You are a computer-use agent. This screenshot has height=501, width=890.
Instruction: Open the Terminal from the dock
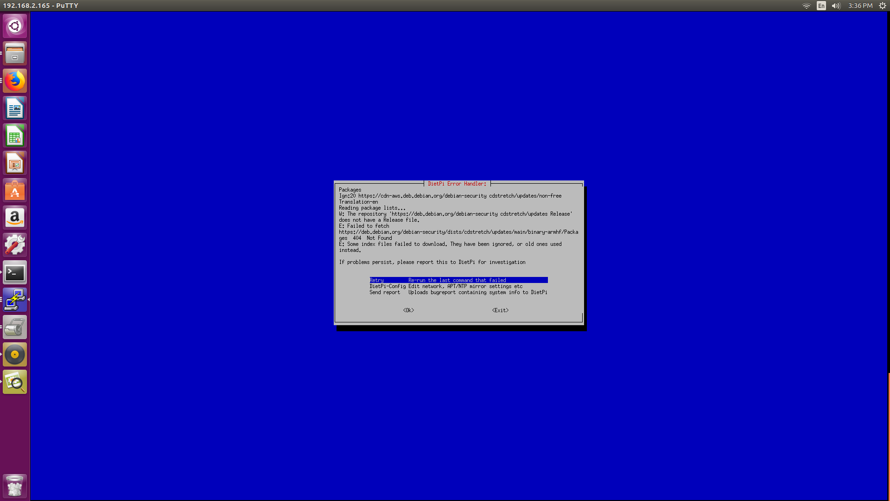click(15, 272)
